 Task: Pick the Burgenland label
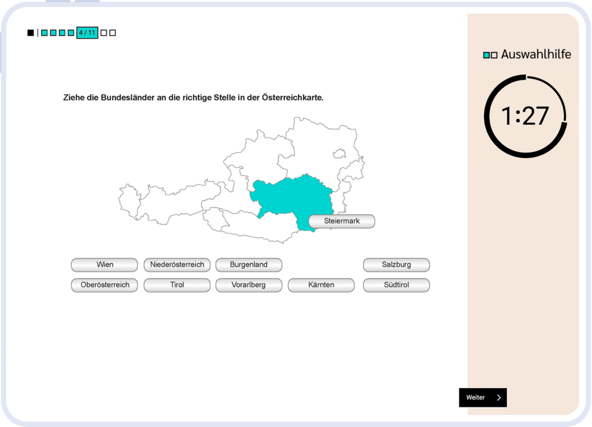pos(249,265)
